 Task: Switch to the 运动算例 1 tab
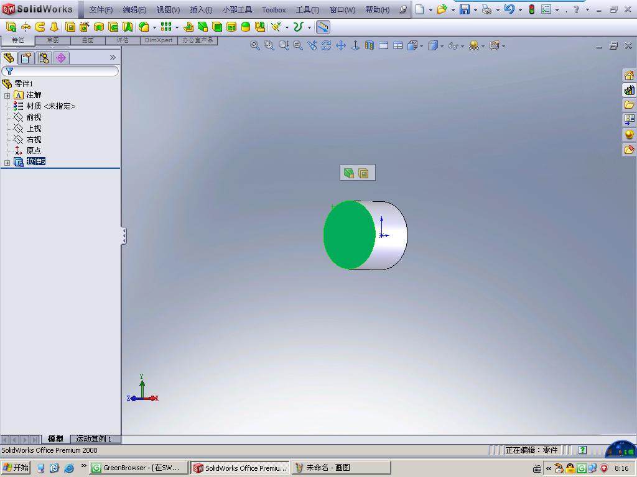(93, 439)
